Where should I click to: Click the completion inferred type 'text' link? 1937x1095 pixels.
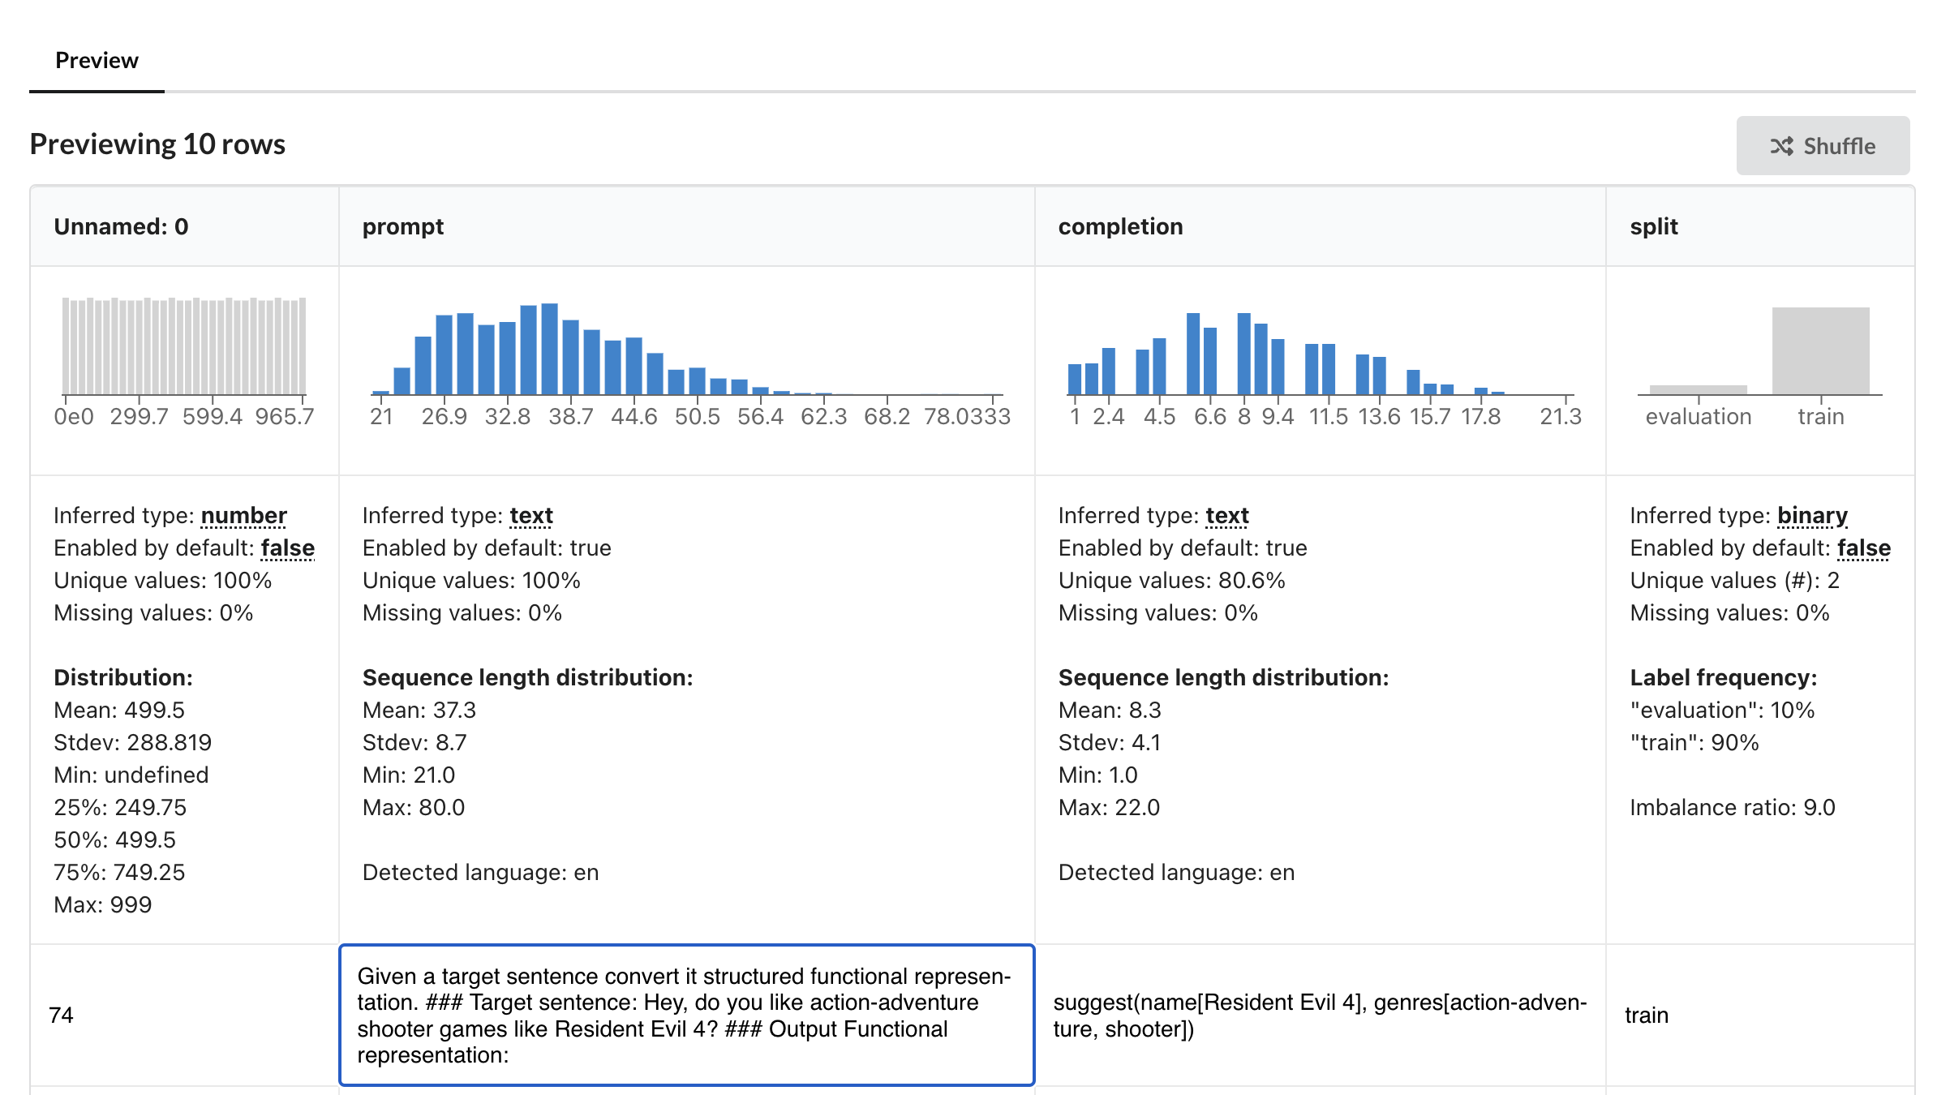[1227, 516]
